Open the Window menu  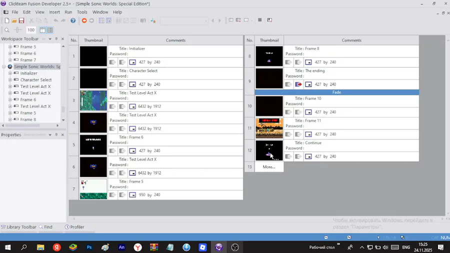click(x=100, y=12)
